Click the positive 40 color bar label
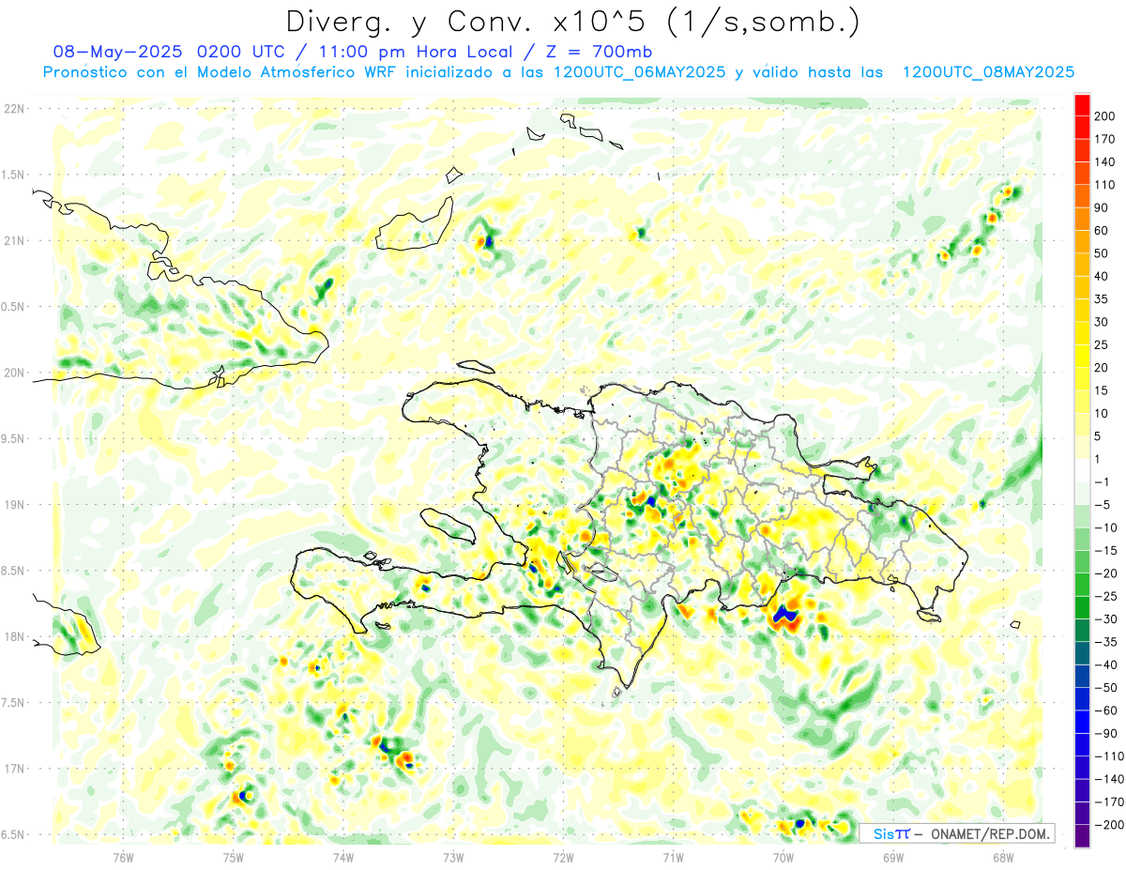This screenshot has height=870, width=1126. (1102, 276)
